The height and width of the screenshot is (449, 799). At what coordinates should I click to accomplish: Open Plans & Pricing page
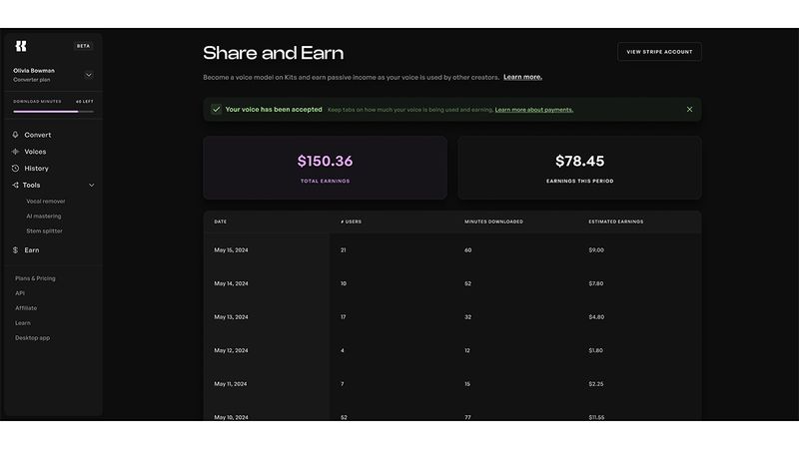(35, 278)
